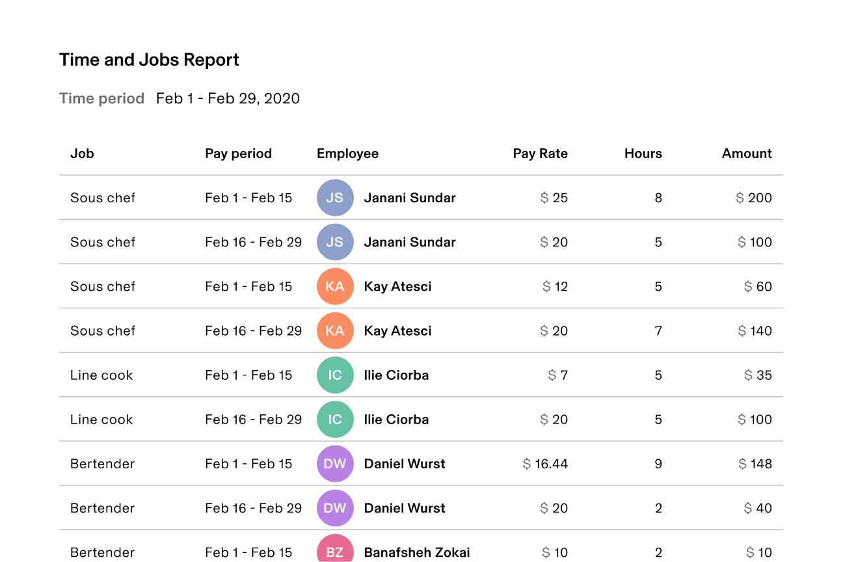843x562 pixels.
Task: Select the Employee column header
Action: (x=347, y=154)
